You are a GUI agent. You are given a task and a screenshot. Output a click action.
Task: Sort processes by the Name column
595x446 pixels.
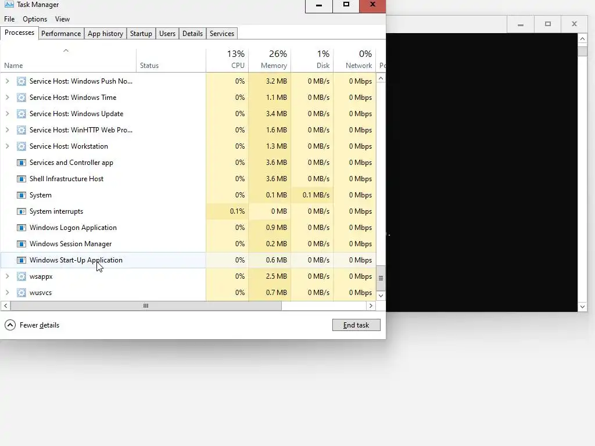(69, 60)
